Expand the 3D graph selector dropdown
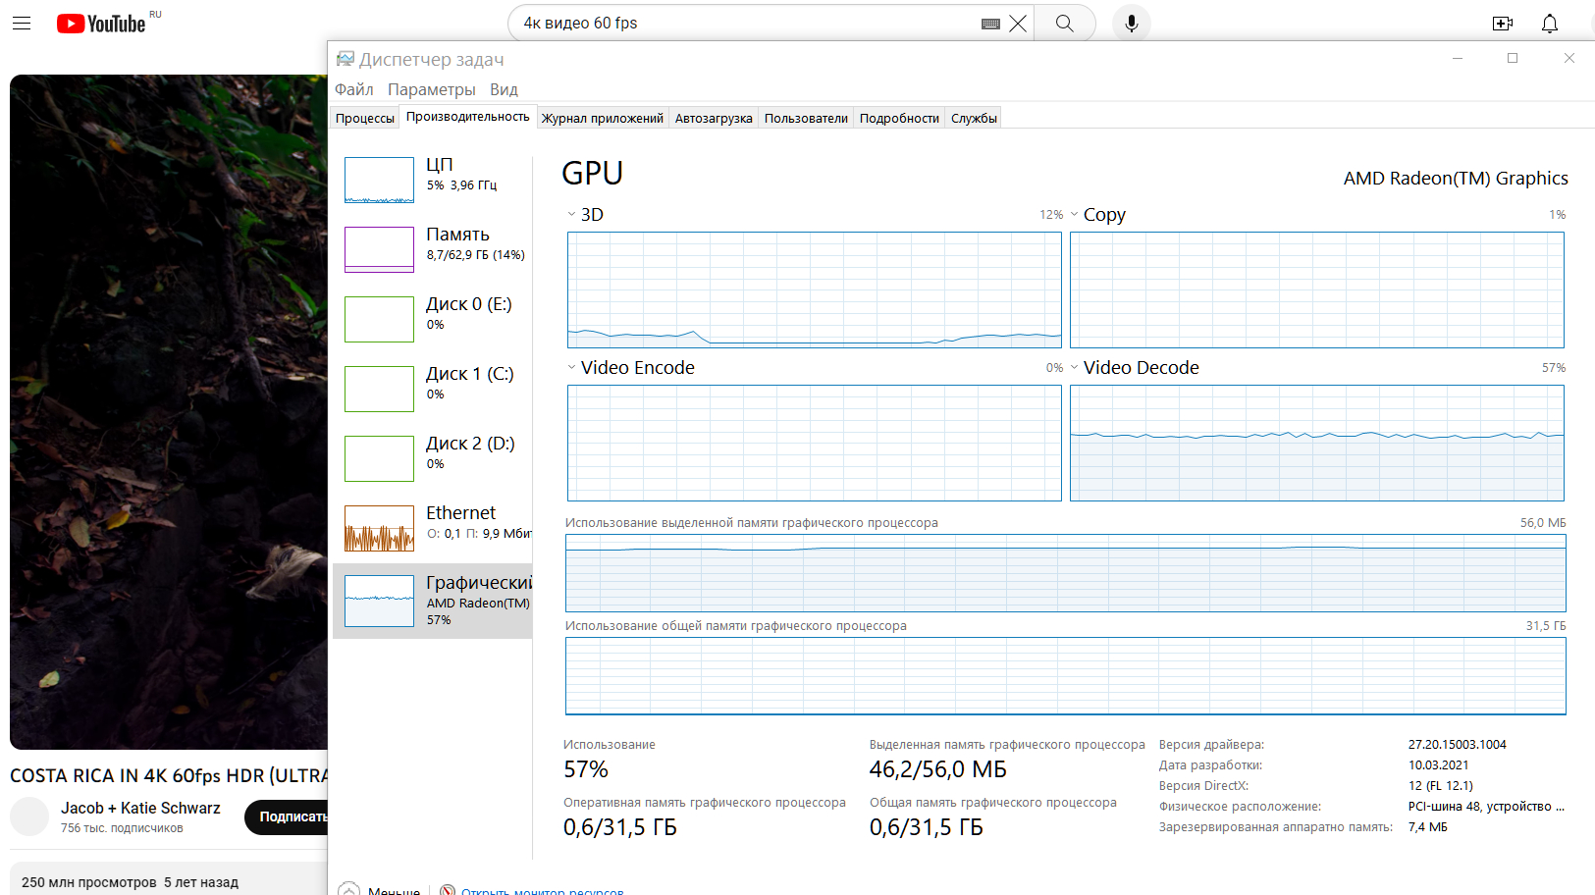 pos(571,215)
